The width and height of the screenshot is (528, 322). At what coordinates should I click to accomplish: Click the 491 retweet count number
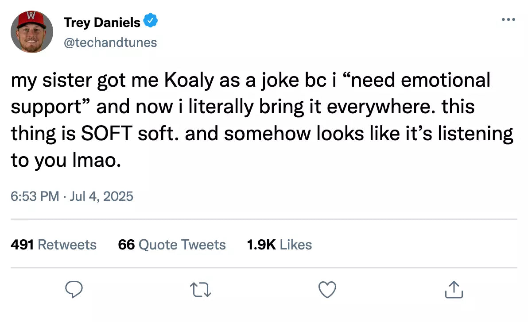22,245
